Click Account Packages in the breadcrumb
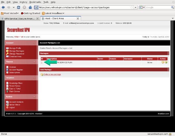The image size is (175, 136). [x=60, y=48]
